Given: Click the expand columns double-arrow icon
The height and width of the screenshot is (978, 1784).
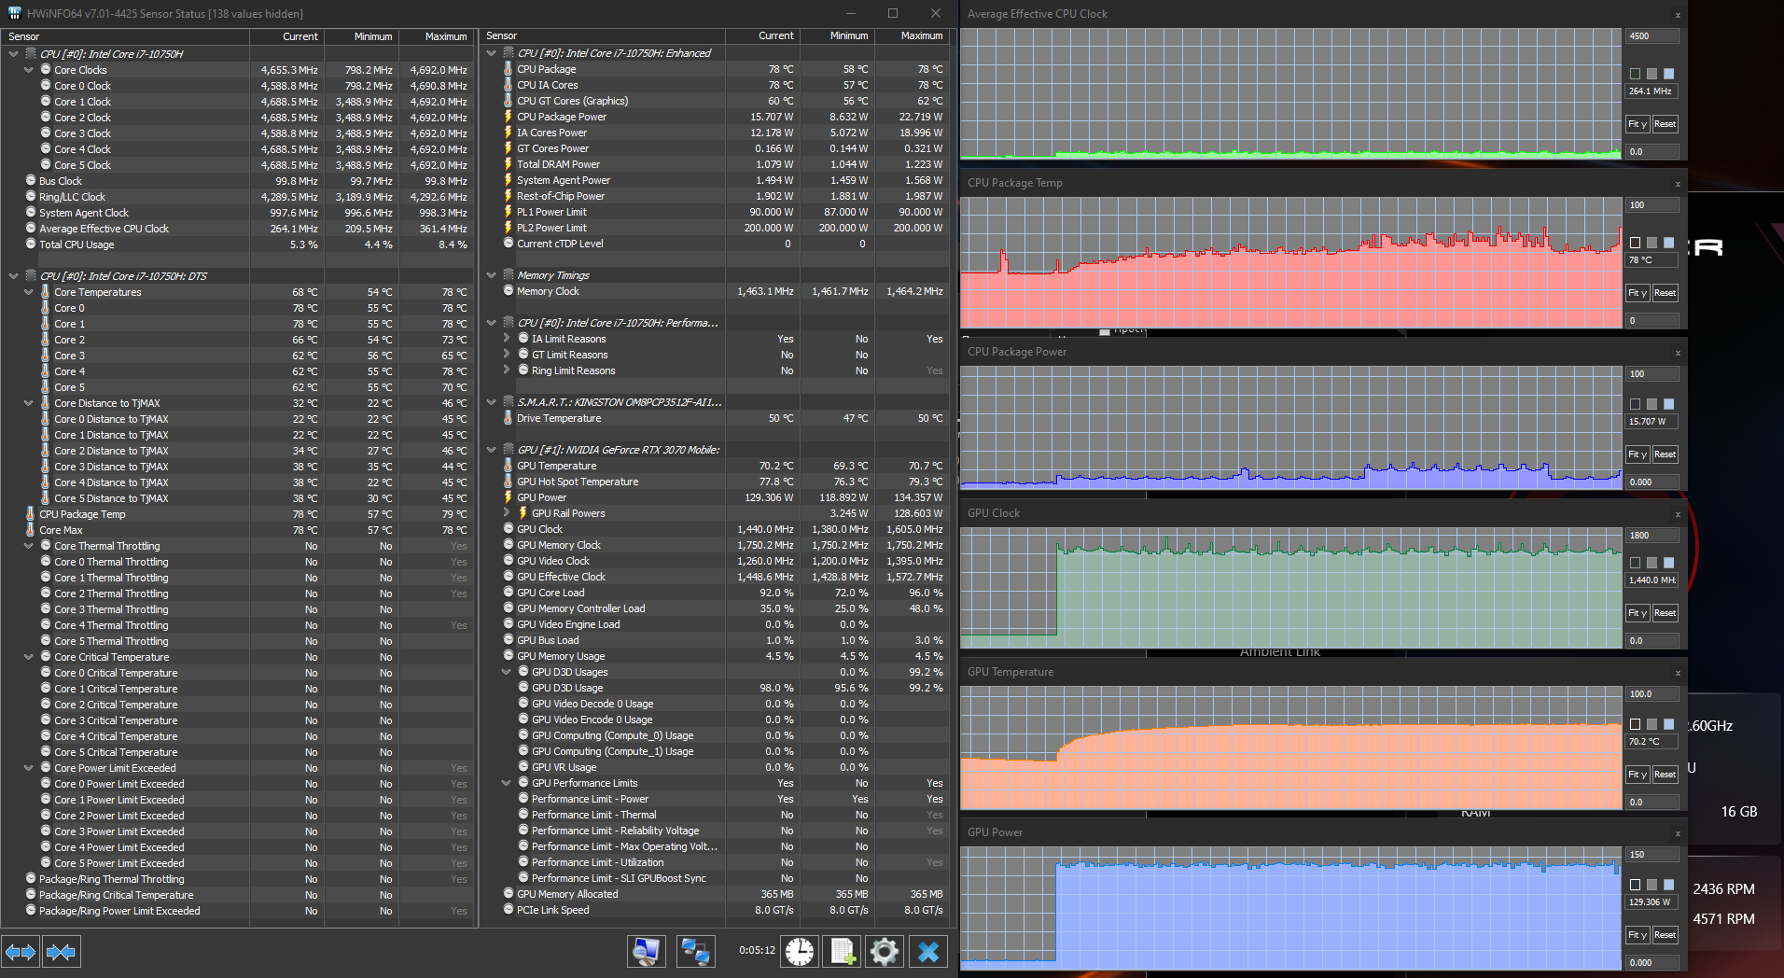Looking at the screenshot, I should (x=21, y=952).
